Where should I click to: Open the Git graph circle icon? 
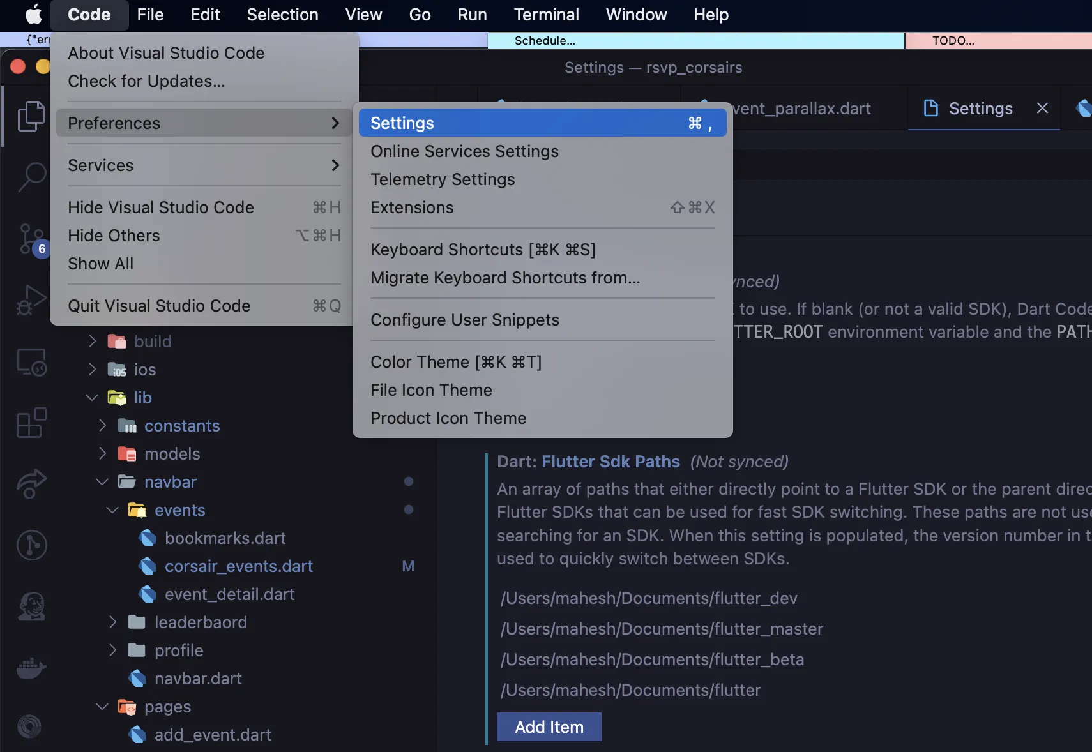pyautogui.click(x=31, y=545)
